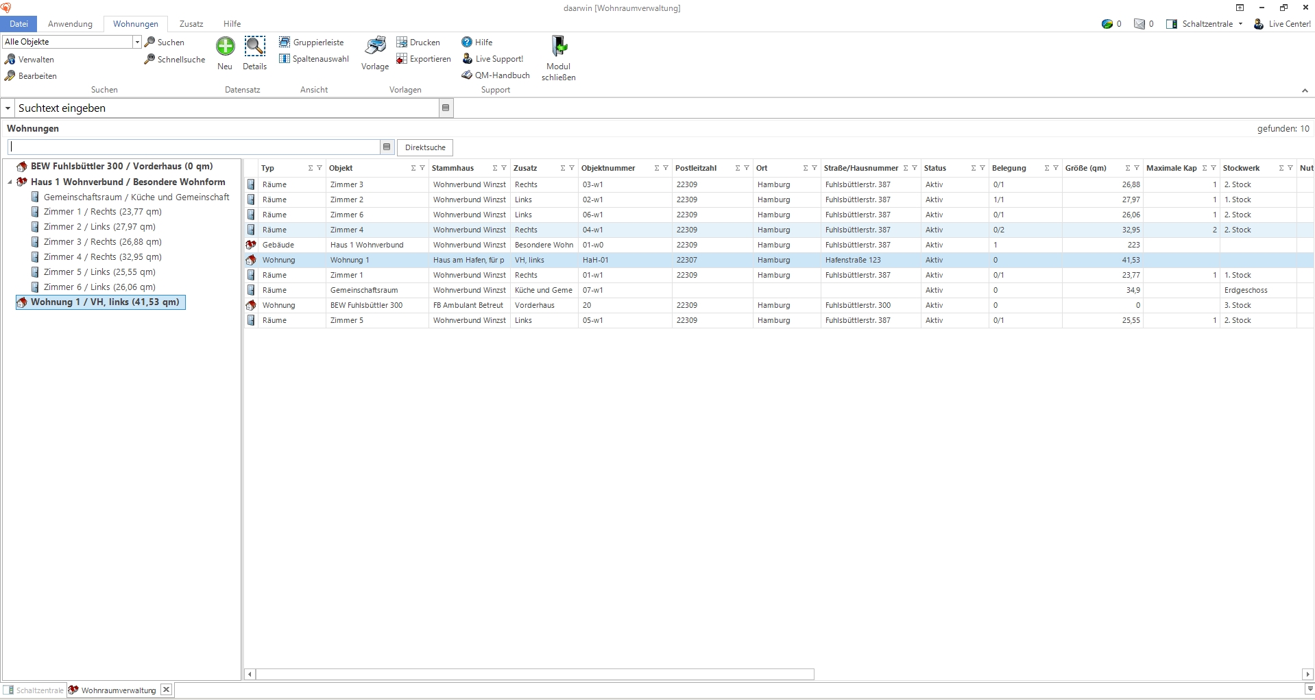Open the Typ column filter icon
This screenshot has height=700, width=1315.
click(319, 168)
